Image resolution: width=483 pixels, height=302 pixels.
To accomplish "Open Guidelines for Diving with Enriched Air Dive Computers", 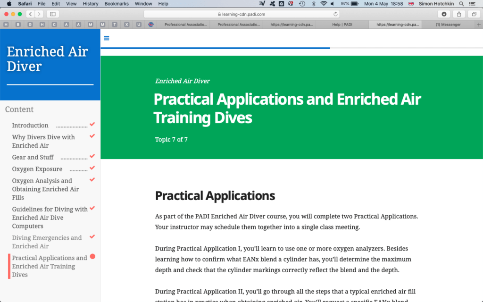I will pos(50,218).
